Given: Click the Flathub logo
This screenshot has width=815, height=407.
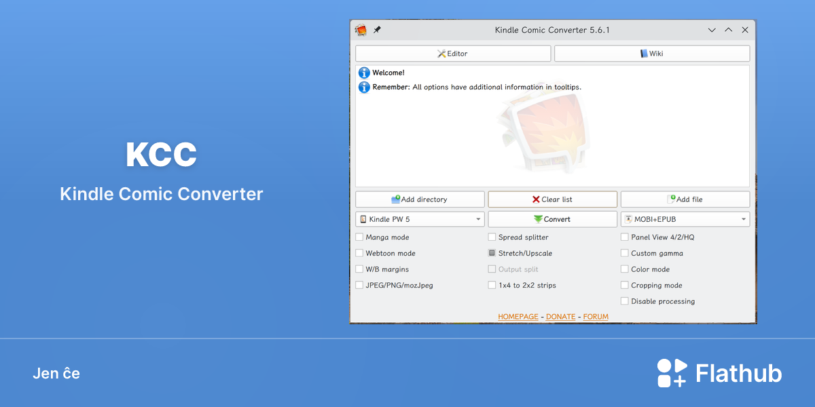Looking at the screenshot, I should coord(719,373).
